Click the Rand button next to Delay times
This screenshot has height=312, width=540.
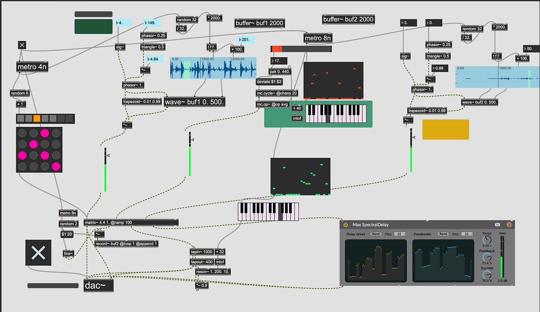(376, 234)
